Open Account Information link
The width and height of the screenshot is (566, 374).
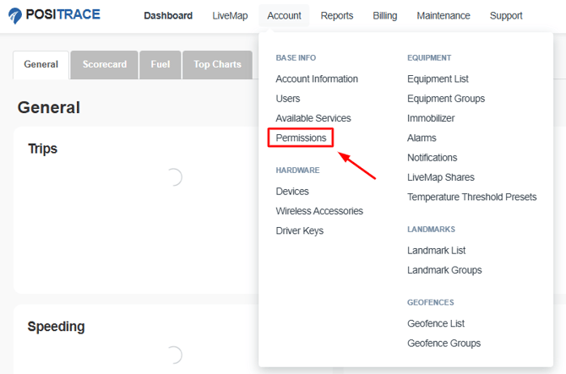(x=317, y=79)
